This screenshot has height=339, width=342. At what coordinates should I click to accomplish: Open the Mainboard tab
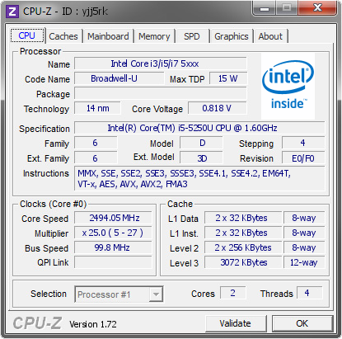pos(108,36)
